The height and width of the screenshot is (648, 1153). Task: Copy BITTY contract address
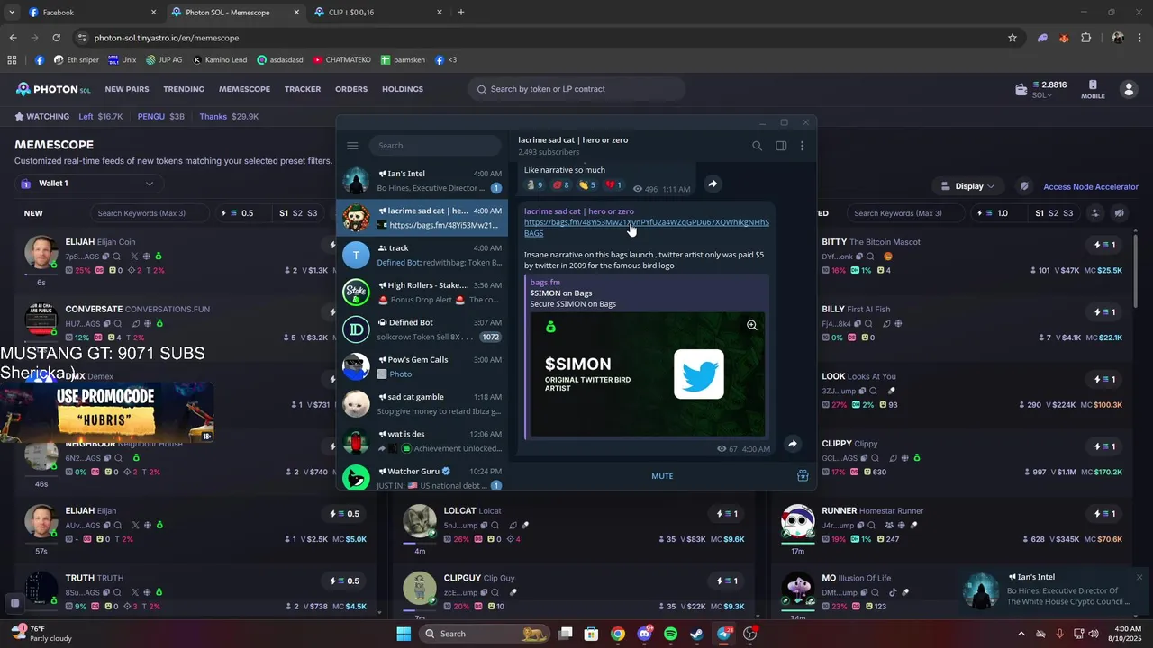(x=861, y=256)
